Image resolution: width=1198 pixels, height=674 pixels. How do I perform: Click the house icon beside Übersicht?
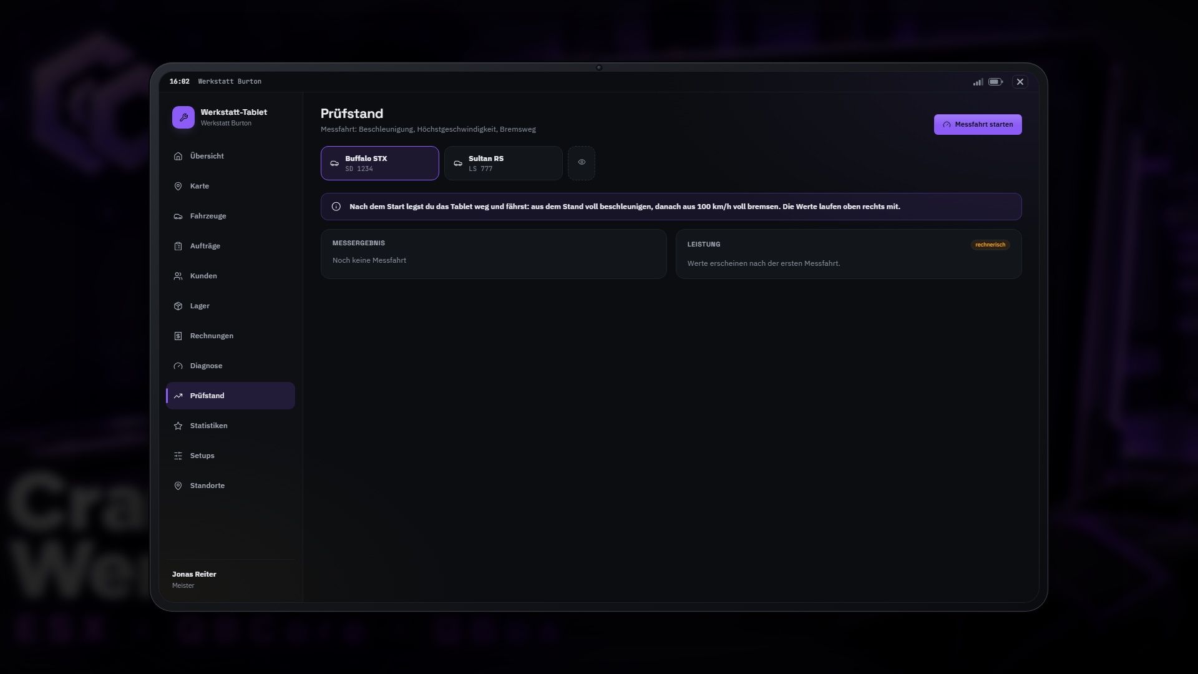tap(178, 156)
